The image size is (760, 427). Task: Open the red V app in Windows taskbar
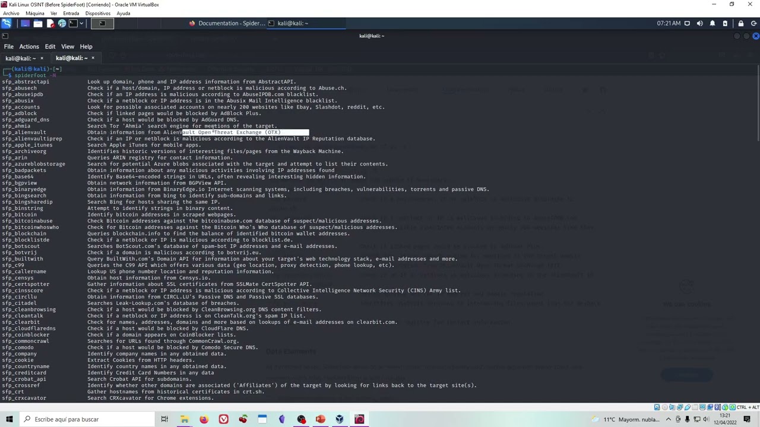tap(223, 419)
